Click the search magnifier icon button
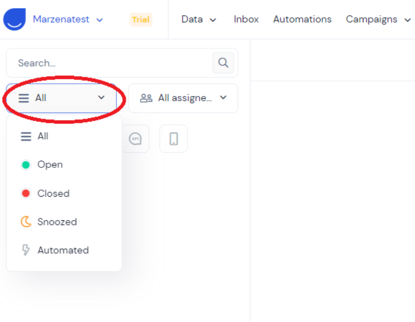Image resolution: width=415 pixels, height=322 pixels. [223, 63]
